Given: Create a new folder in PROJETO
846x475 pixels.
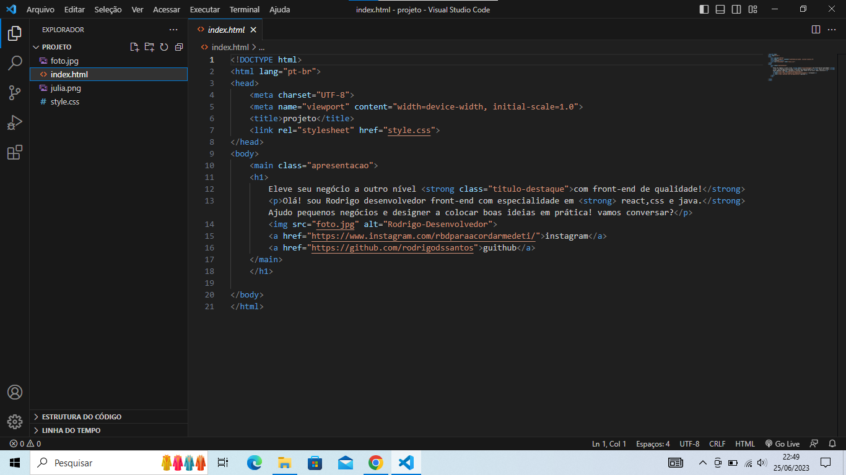Looking at the screenshot, I should tap(149, 47).
